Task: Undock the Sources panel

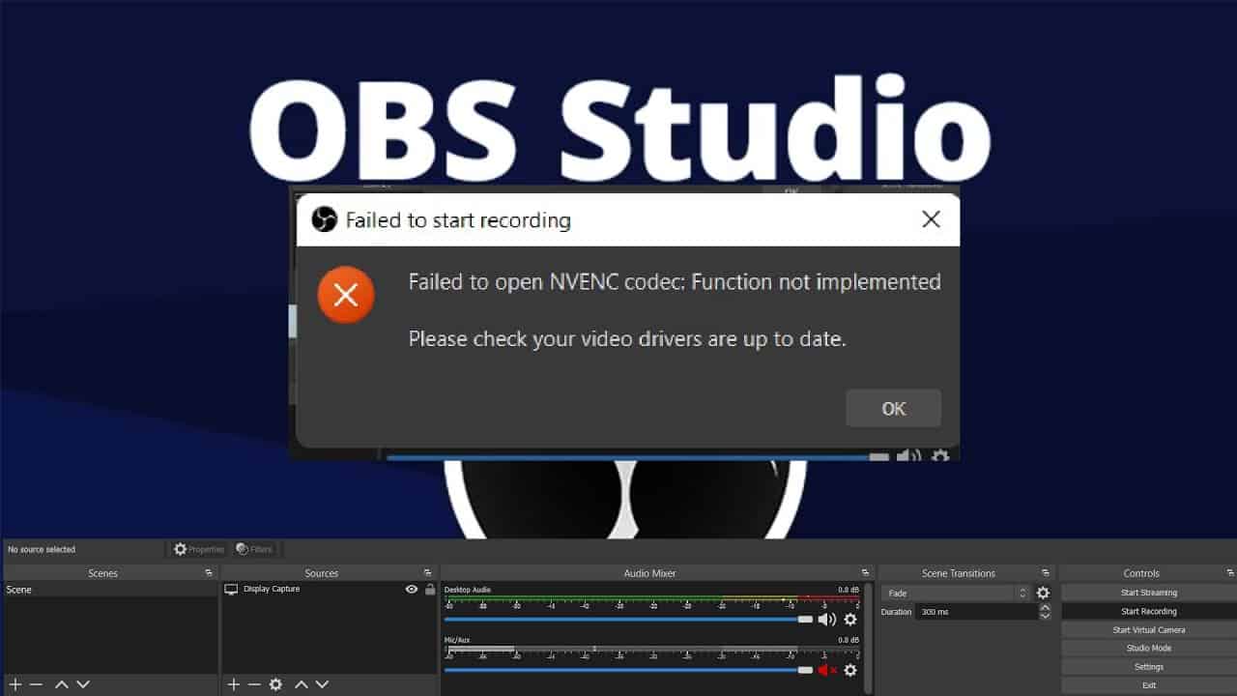Action: (x=427, y=573)
